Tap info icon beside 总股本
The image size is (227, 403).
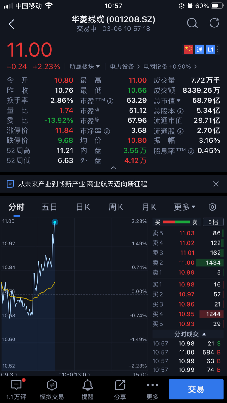180,111
